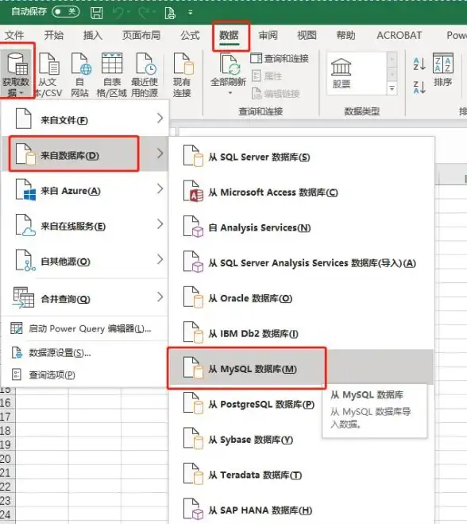
Task: Click the Undo arrow icon
Action: point(118,13)
